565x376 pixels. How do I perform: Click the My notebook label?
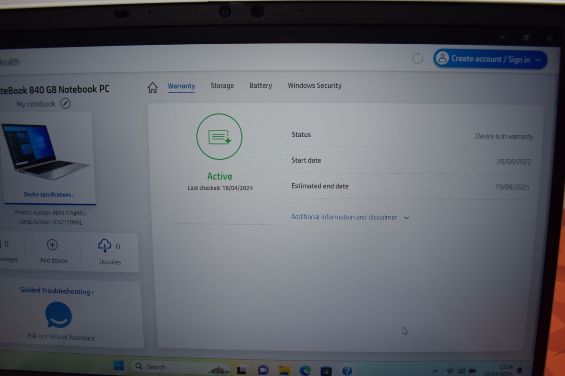36,104
